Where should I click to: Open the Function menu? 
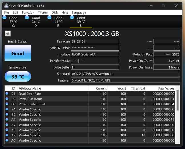coord(28,13)
